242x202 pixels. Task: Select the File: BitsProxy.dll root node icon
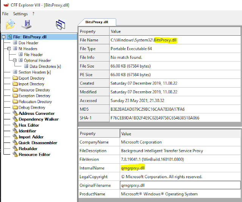tap(9, 37)
